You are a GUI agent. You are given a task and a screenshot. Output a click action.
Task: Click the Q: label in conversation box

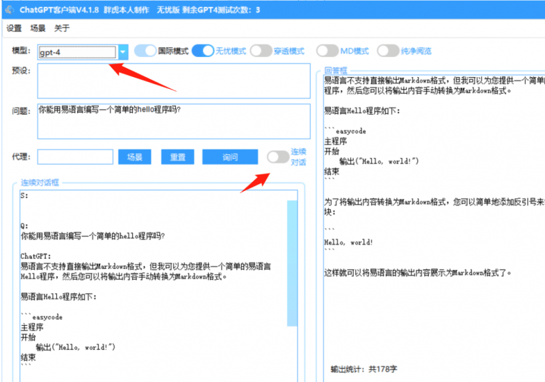click(x=24, y=226)
